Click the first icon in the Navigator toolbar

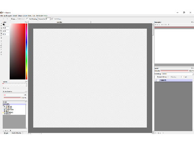155,25
